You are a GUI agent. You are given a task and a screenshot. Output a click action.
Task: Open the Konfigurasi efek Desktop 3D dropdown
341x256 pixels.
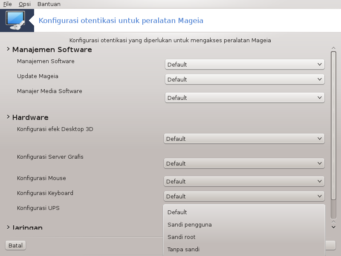click(x=244, y=139)
